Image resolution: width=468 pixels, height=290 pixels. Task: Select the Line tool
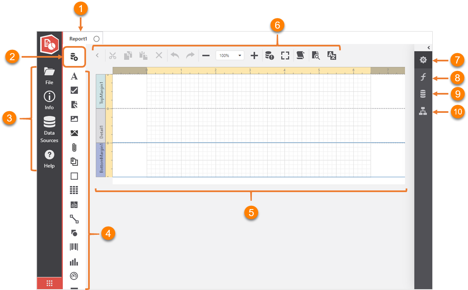74,219
